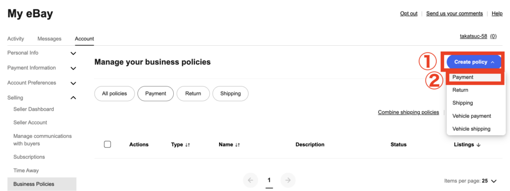Image resolution: width=510 pixels, height=191 pixels.
Task: Click Send us your comments link
Action: [x=454, y=13]
